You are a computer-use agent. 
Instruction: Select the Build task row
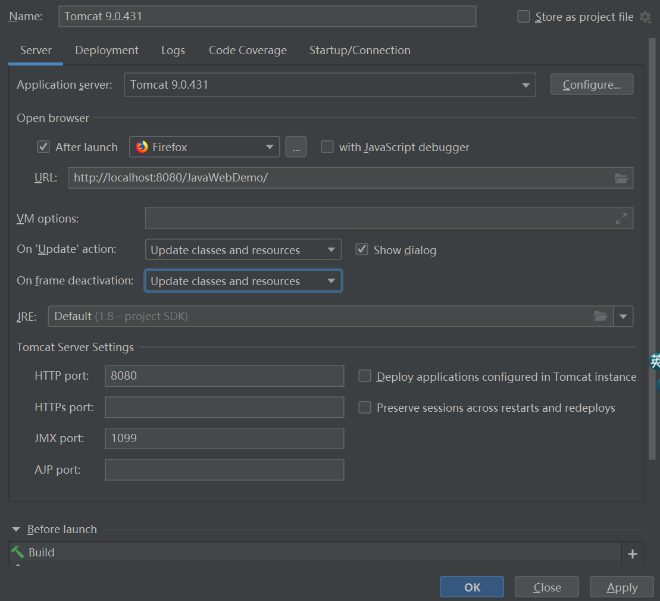(315, 552)
